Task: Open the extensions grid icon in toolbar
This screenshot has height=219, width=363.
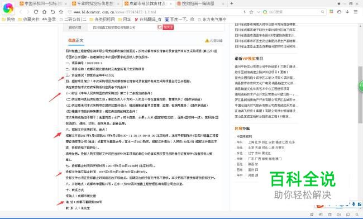Action: pos(332,12)
